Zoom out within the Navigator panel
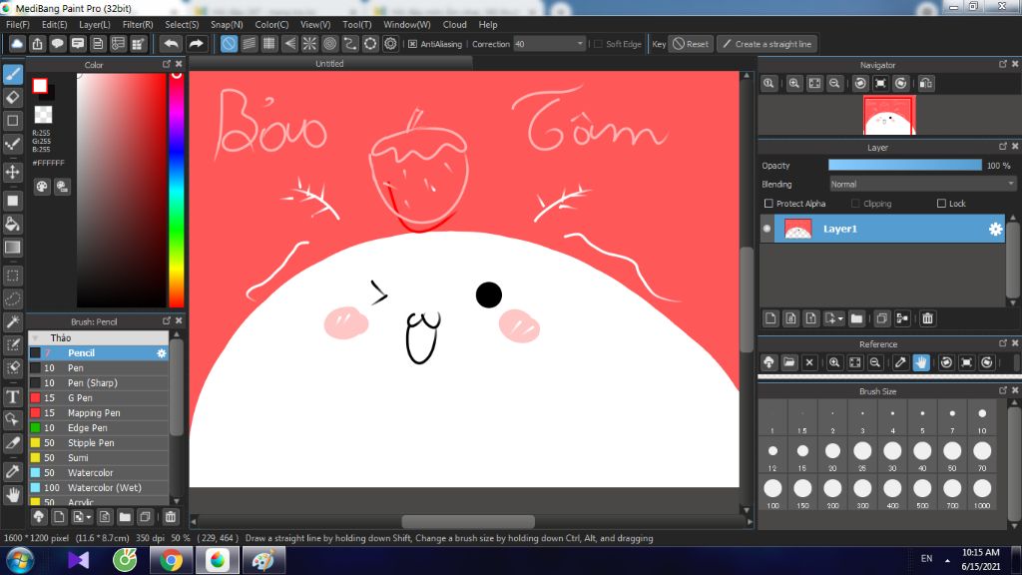The height and width of the screenshot is (575, 1022). coord(834,84)
